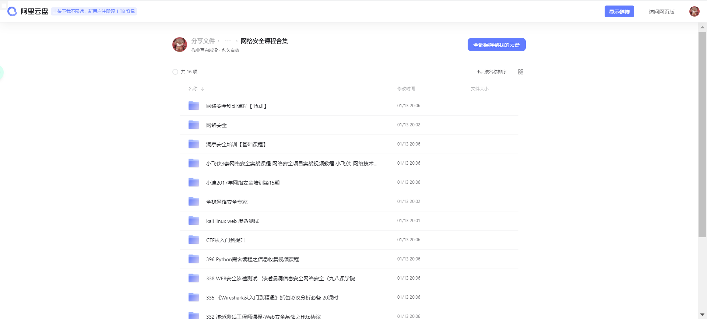Click the folder icon for 小飞侠3套网络安全实战课程
This screenshot has height=319, width=707.
click(x=194, y=163)
